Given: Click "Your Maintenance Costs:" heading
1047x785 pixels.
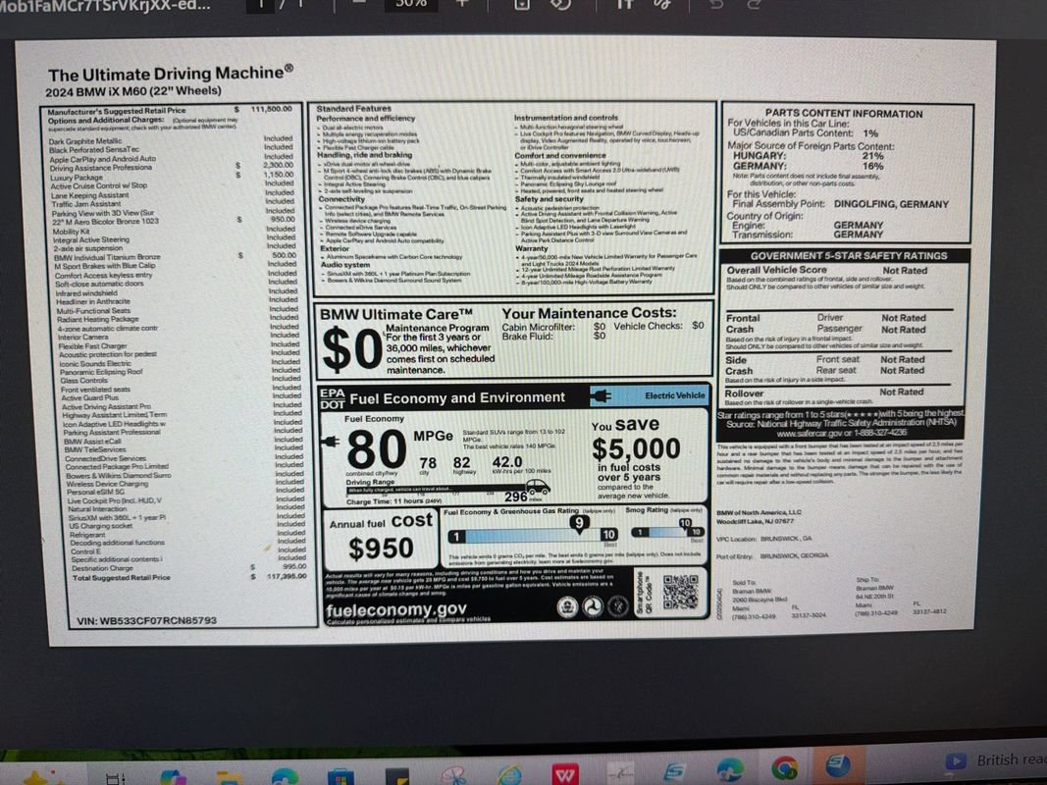Looking at the screenshot, I should tap(589, 313).
